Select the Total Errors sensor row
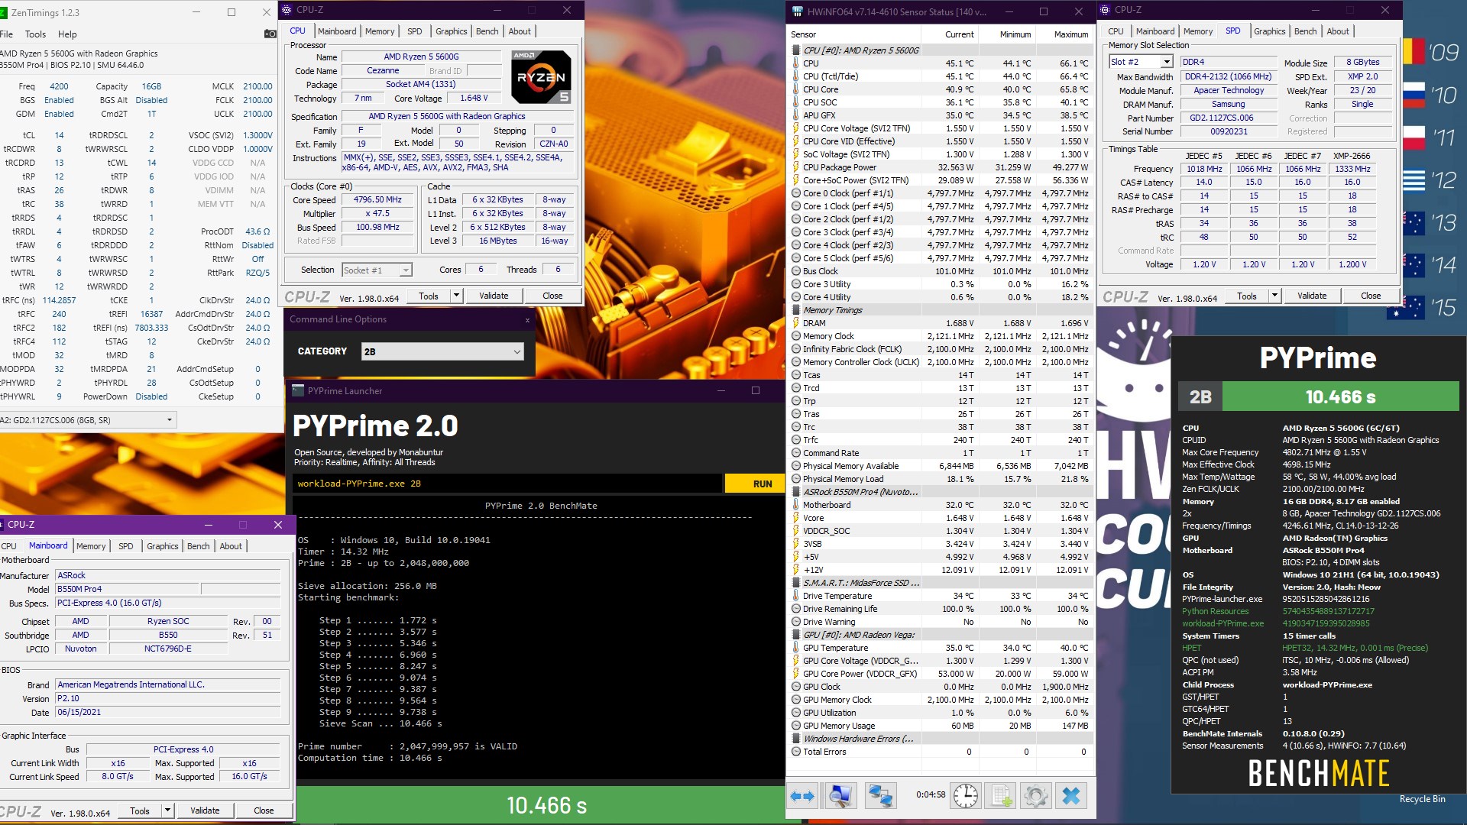The image size is (1467, 825). 941,752
